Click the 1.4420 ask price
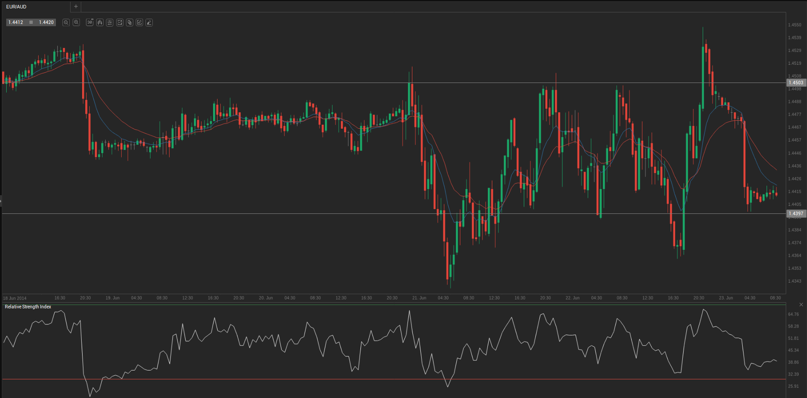Image resolution: width=807 pixels, height=398 pixels. pos(46,22)
